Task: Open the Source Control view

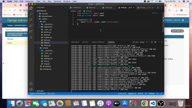Action: (x=31, y=20)
